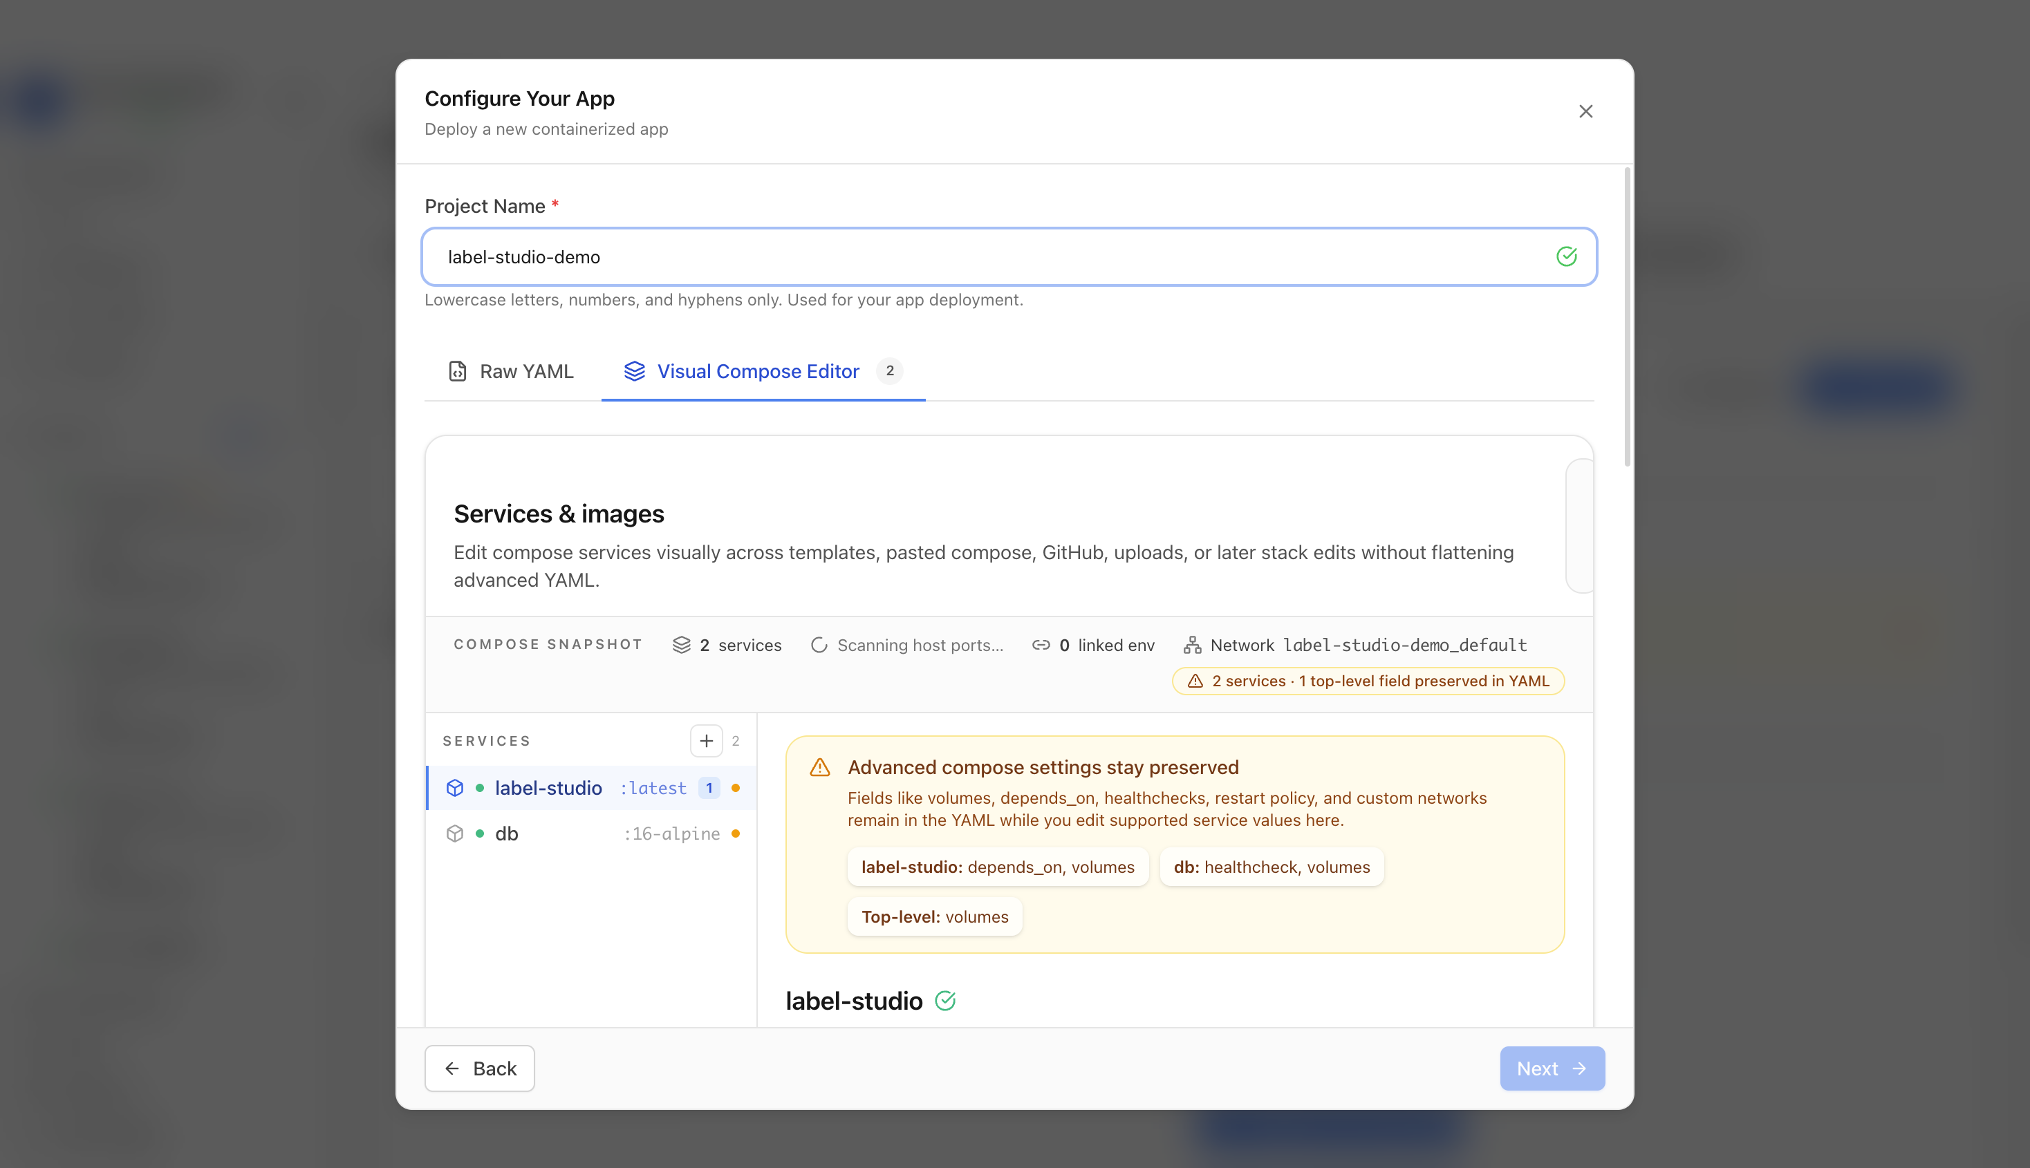Click the Top-level: volumes chip
Screen dimensions: 2030x1168
[x=935, y=916]
